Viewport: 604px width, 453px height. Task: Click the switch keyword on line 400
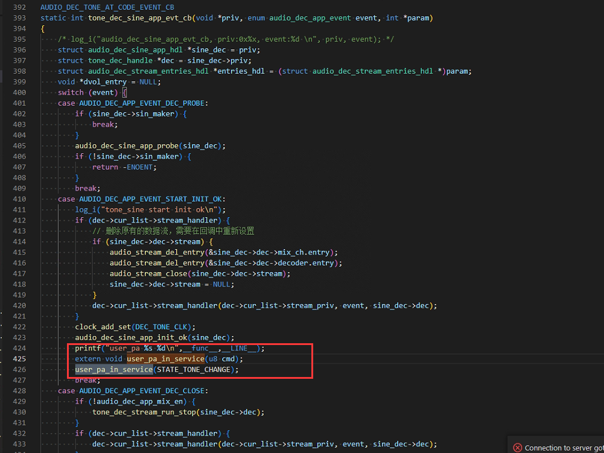(71, 92)
